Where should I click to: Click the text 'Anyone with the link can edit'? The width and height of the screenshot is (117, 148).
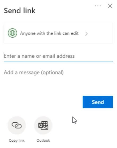tap(49, 33)
